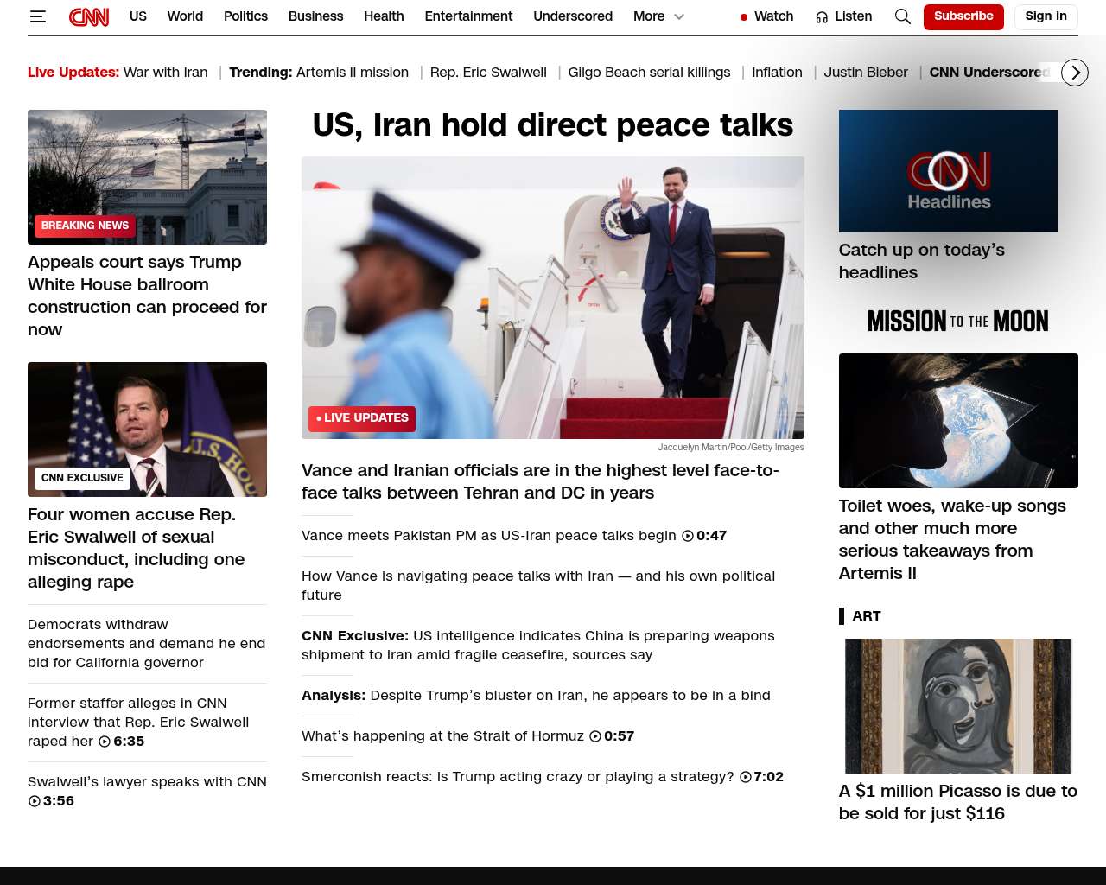
Task: Click the Listen headphones icon
Action: point(822,17)
